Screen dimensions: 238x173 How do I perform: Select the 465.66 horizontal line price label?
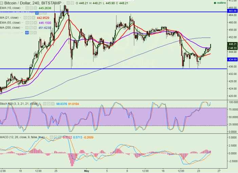click(233, 11)
